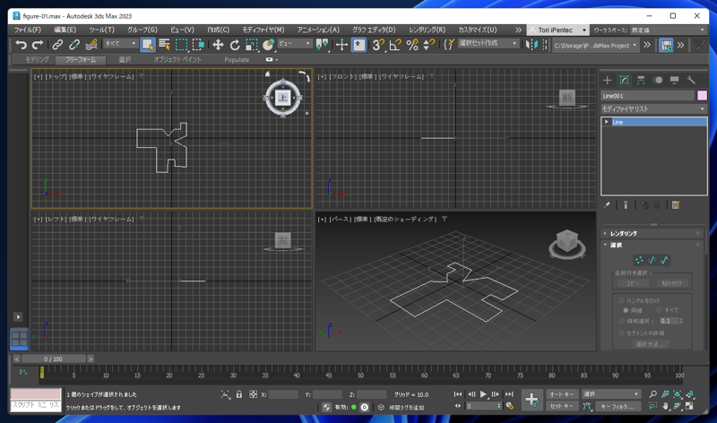Open the Utilities command panel tab

[691, 81]
